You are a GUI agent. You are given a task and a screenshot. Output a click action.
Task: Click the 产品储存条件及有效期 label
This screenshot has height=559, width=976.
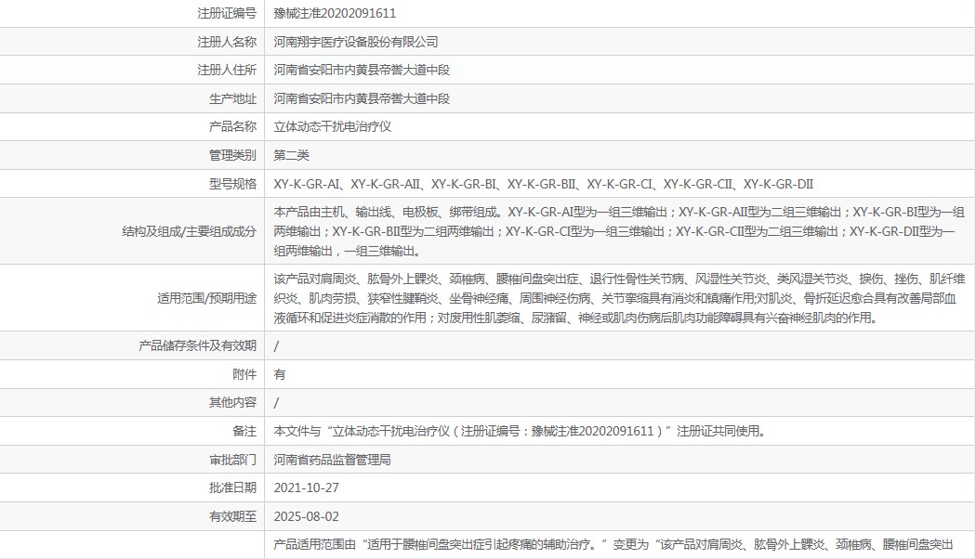[197, 345]
